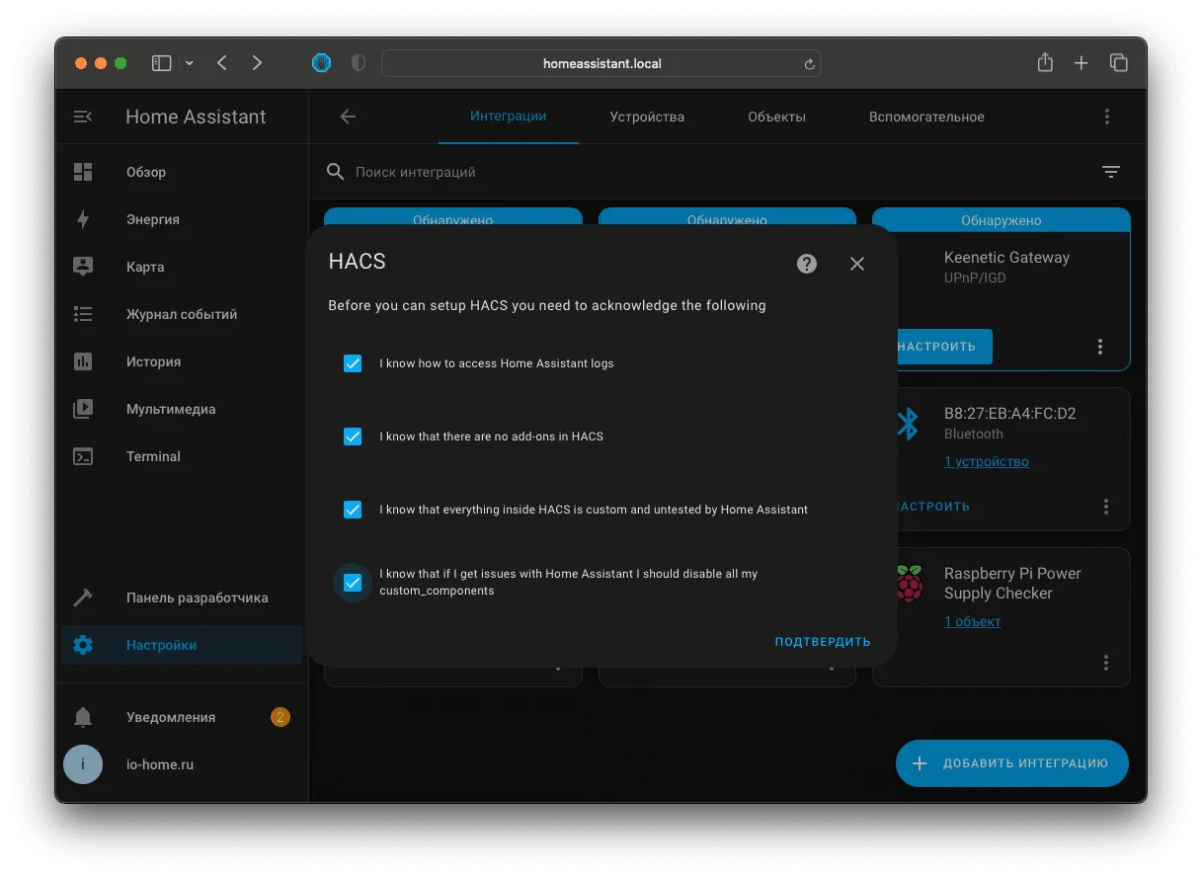
Task: Open the Карта map icon
Action: [83, 267]
